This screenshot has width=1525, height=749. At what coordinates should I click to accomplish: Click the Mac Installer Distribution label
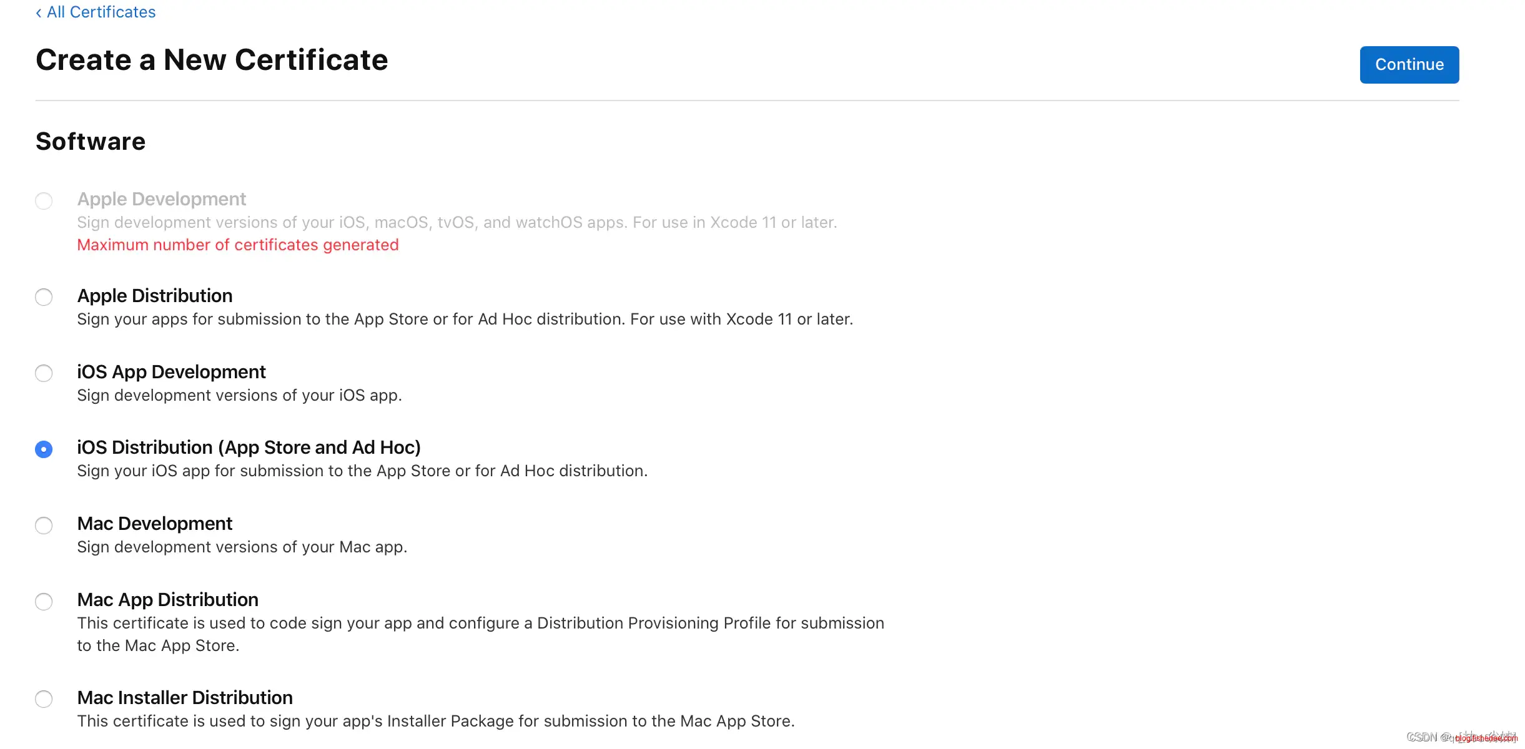185,698
